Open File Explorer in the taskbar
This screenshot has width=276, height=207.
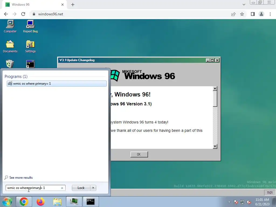[x=57, y=202]
